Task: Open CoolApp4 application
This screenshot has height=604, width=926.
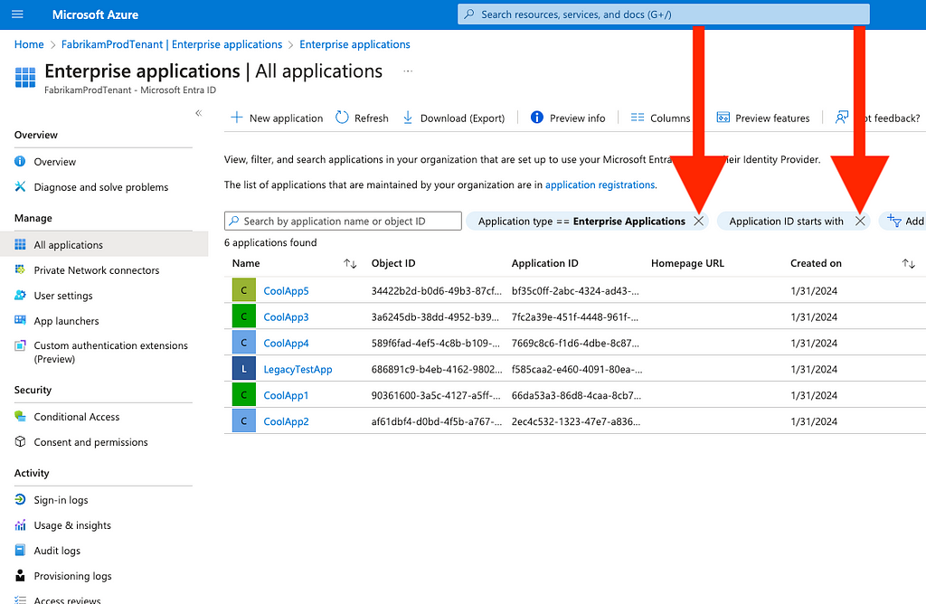Action: [286, 343]
